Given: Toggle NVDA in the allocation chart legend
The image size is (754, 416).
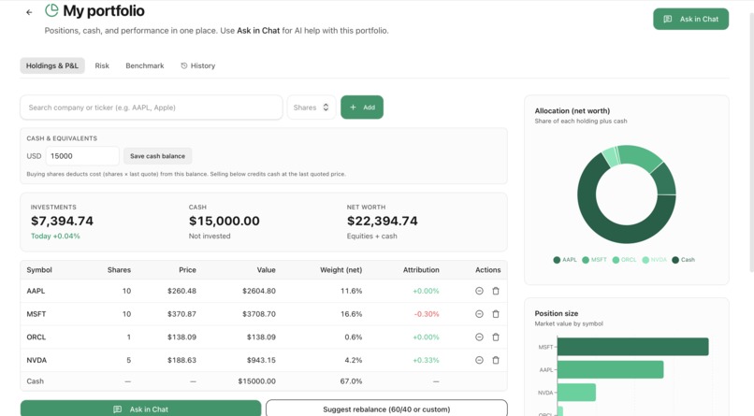Looking at the screenshot, I should tap(655, 260).
